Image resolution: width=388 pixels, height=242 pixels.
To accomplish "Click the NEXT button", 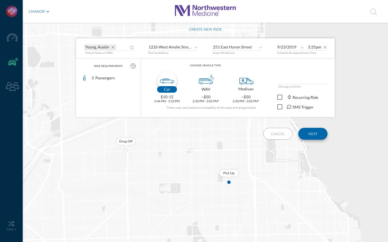I will (x=313, y=134).
